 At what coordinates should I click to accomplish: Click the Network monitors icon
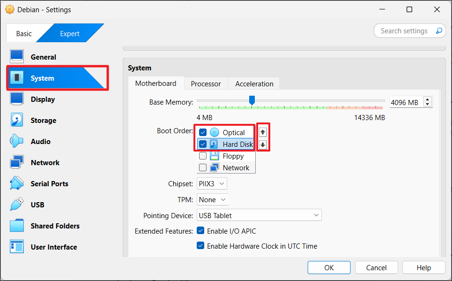tap(17, 162)
